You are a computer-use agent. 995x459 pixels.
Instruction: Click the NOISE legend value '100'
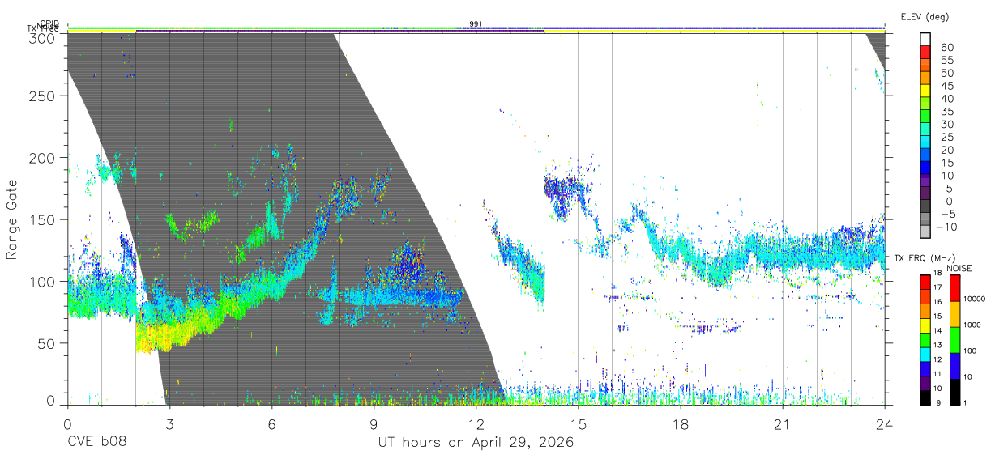click(970, 351)
